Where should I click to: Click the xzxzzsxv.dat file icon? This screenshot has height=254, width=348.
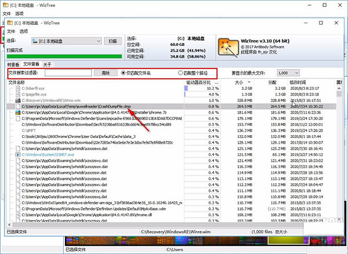[18, 184]
